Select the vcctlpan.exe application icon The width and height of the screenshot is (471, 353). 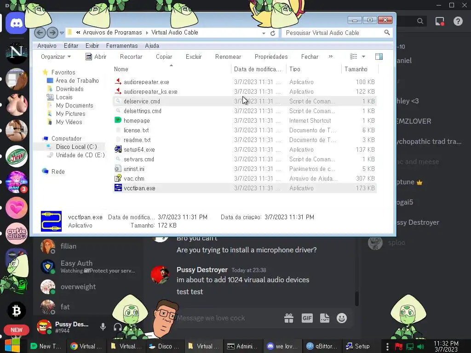(x=118, y=188)
